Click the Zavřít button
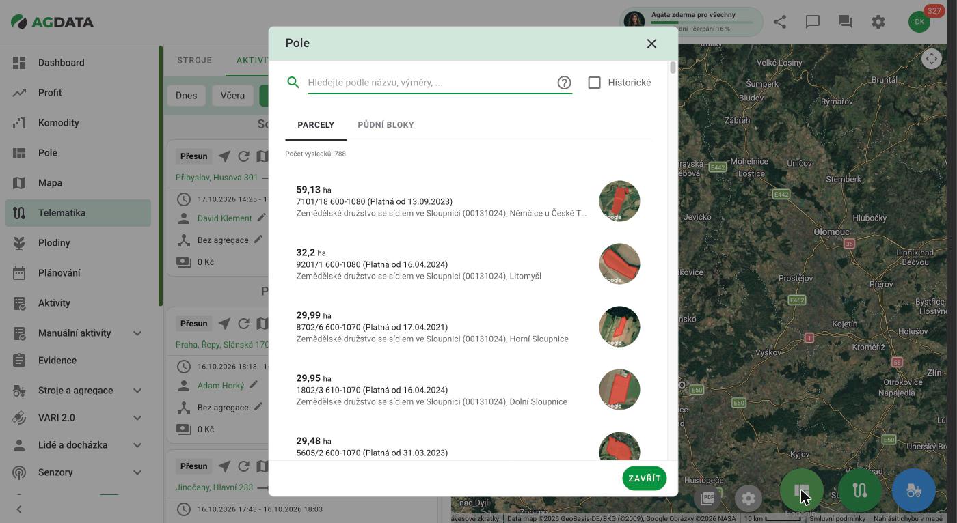957x523 pixels. coord(645,479)
